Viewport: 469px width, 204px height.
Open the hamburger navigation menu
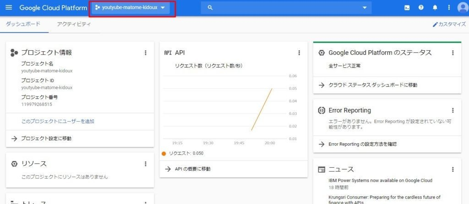[9, 8]
